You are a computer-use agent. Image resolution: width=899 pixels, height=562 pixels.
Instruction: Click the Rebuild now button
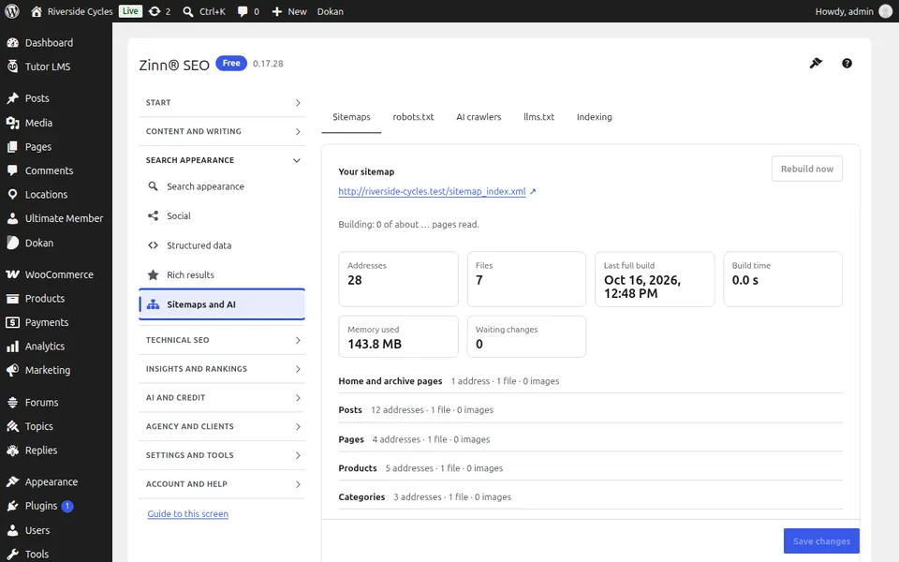point(806,169)
